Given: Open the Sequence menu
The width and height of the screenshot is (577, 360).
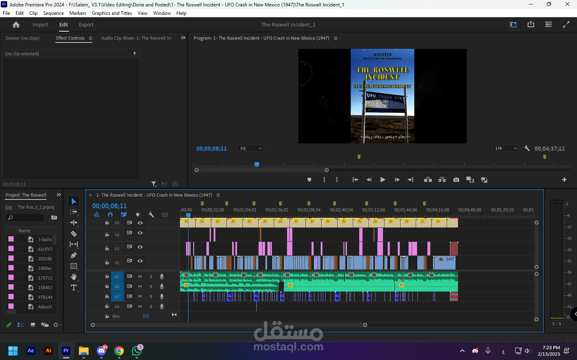Looking at the screenshot, I should [x=53, y=13].
